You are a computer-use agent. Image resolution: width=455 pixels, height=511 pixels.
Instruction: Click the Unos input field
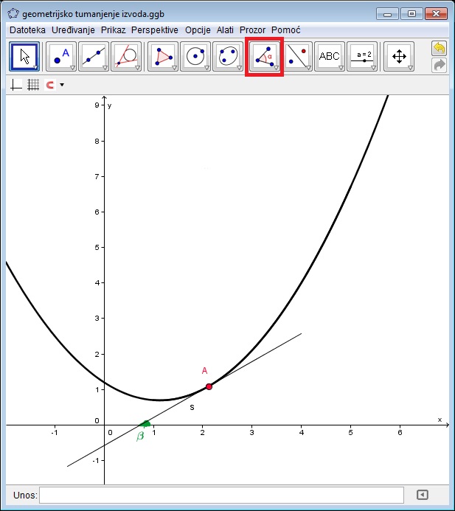click(222, 495)
